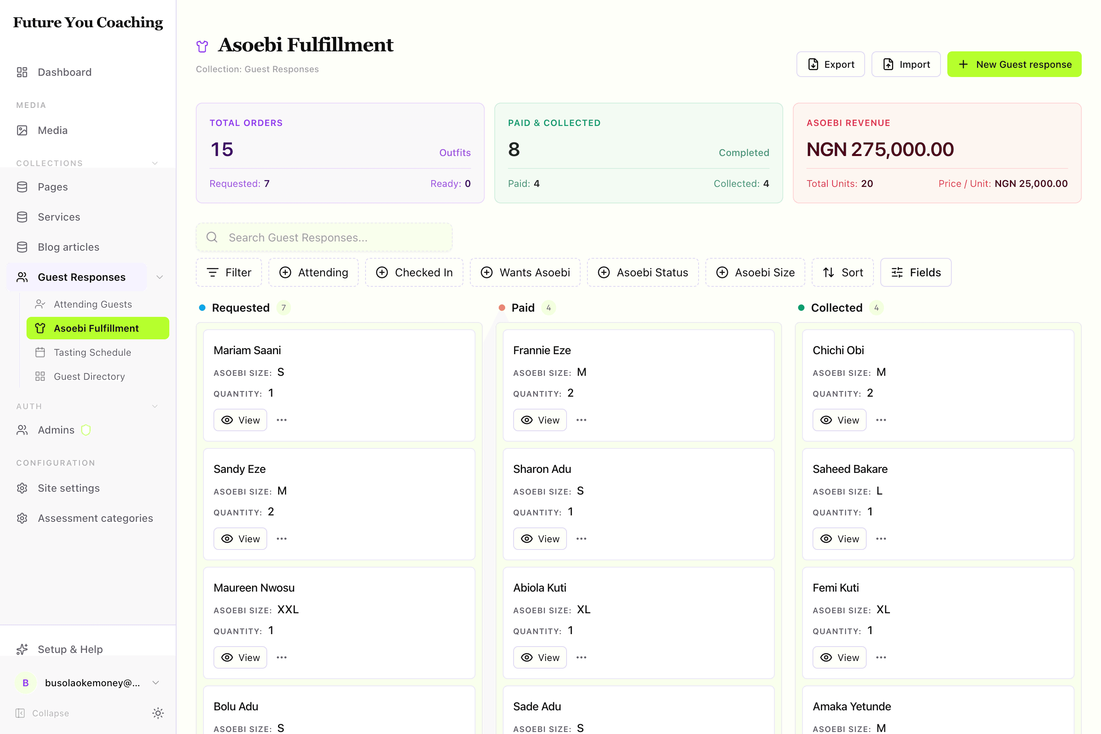Click the shield badge next to Admins
Viewport: 1101px width, 734px height.
tap(86, 430)
